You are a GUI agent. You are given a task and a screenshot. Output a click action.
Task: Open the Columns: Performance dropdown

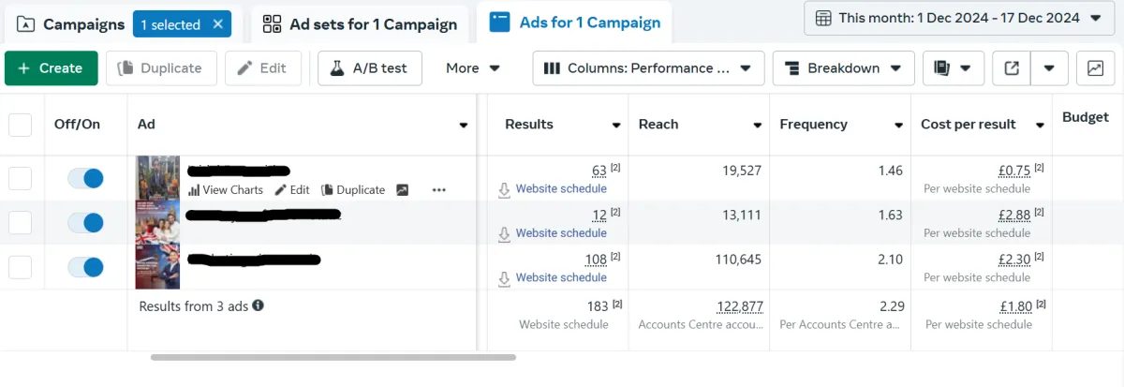point(648,68)
